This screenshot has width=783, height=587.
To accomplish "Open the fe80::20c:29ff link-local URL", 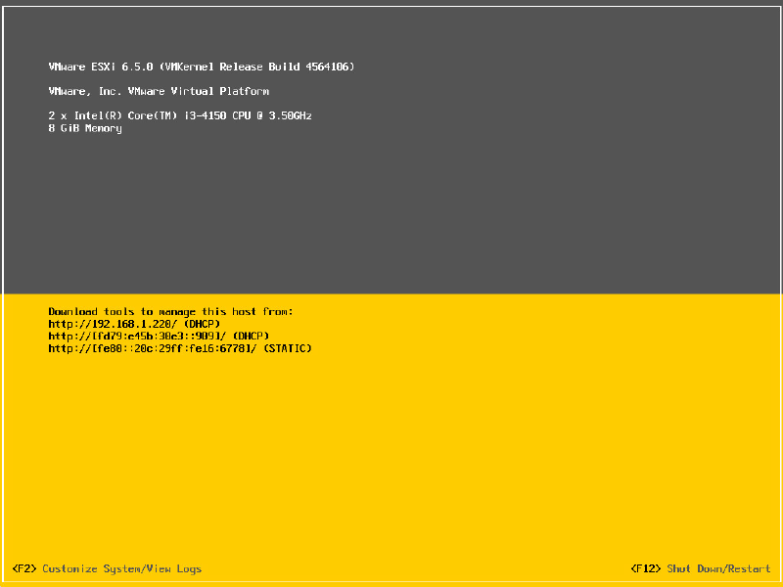I will tap(155, 348).
